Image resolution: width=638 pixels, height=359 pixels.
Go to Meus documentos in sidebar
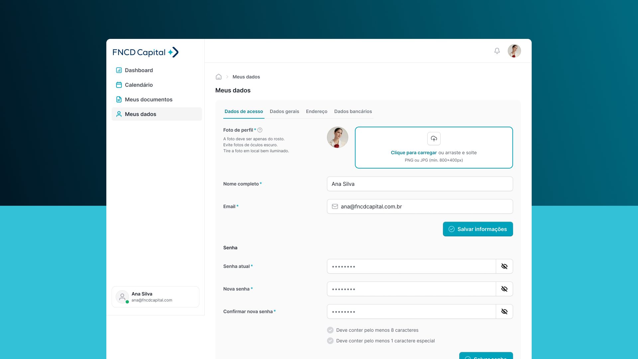pos(148,99)
